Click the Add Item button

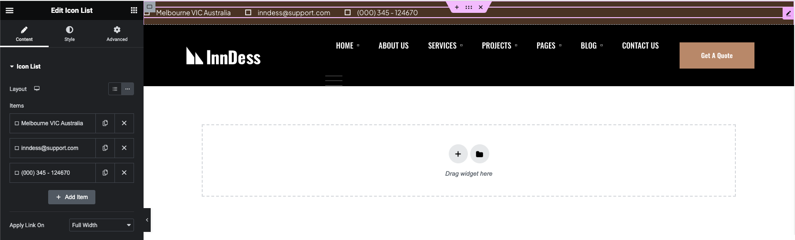72,197
